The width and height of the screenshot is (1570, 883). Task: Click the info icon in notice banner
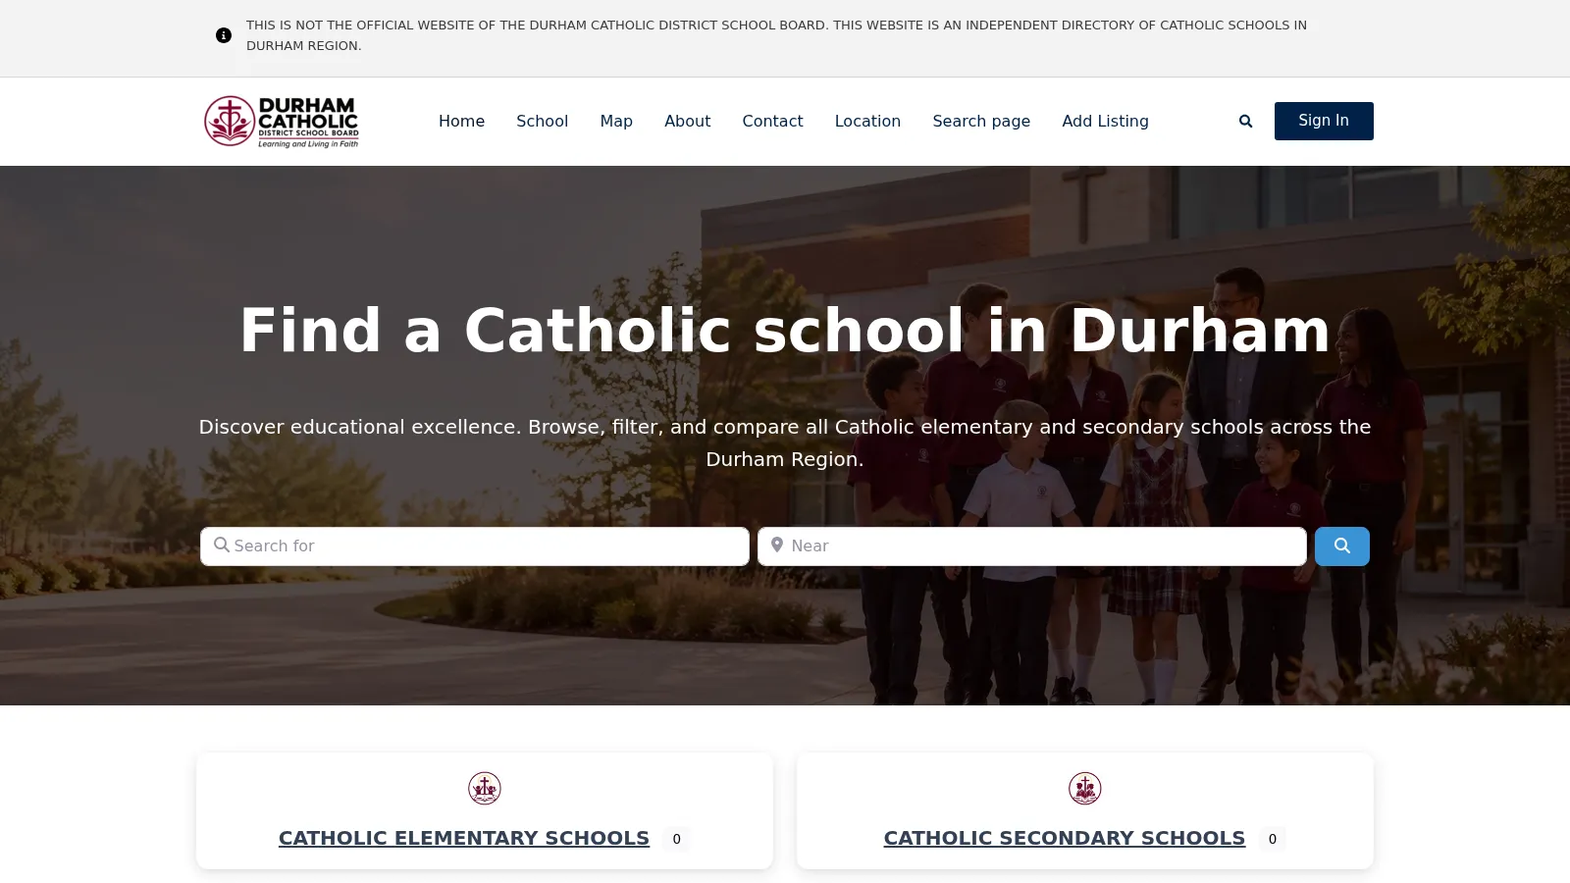click(x=224, y=35)
